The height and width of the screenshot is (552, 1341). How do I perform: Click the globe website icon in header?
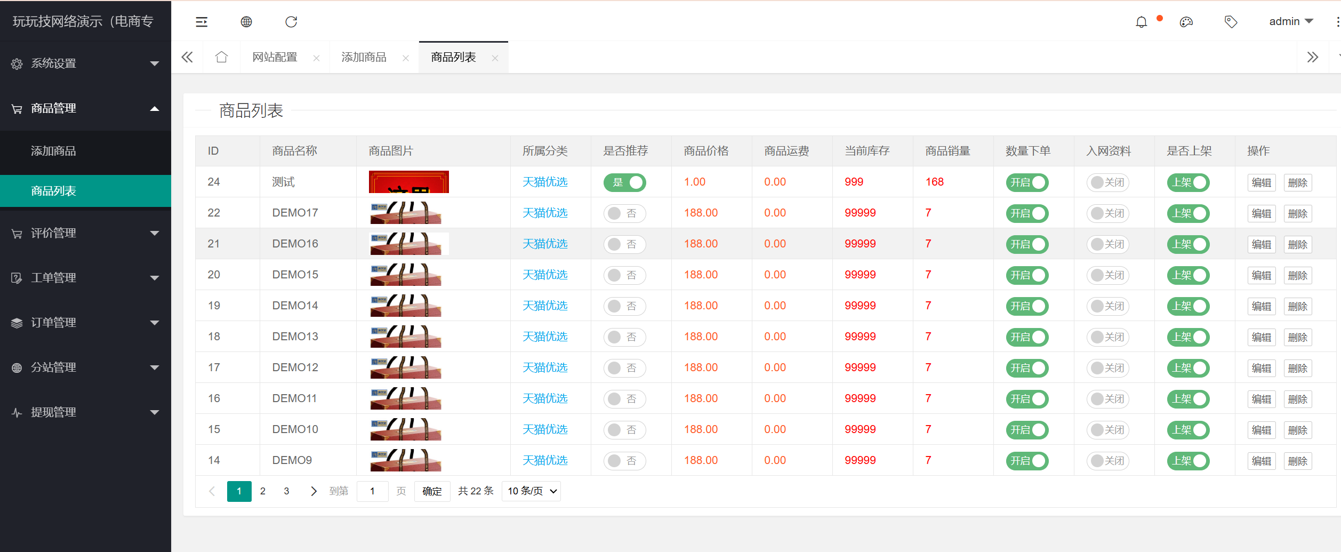[x=246, y=22]
